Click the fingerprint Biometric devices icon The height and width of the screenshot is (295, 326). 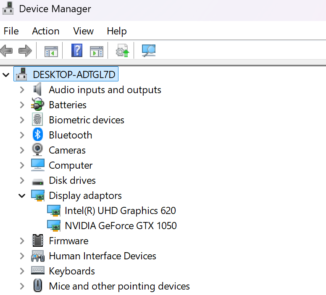(37, 120)
